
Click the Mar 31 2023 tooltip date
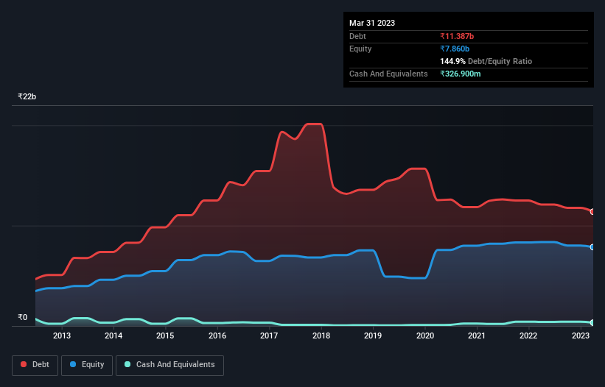[372, 23]
